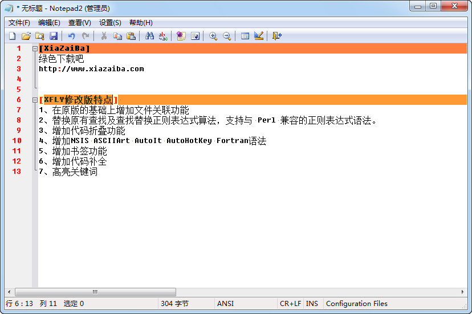Open Find using the binoculars icon
Image resolution: width=472 pixels, height=314 pixels.
[149, 36]
